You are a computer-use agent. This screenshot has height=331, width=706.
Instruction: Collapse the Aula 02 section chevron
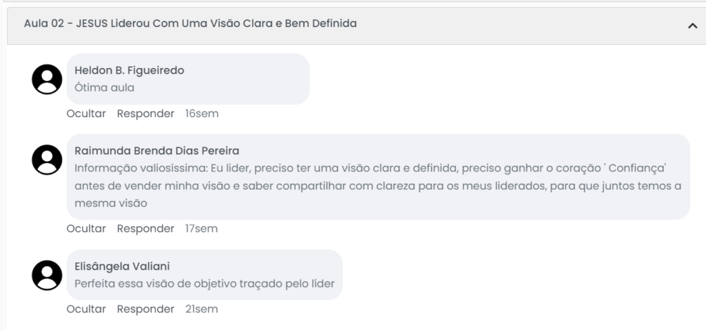tap(692, 25)
